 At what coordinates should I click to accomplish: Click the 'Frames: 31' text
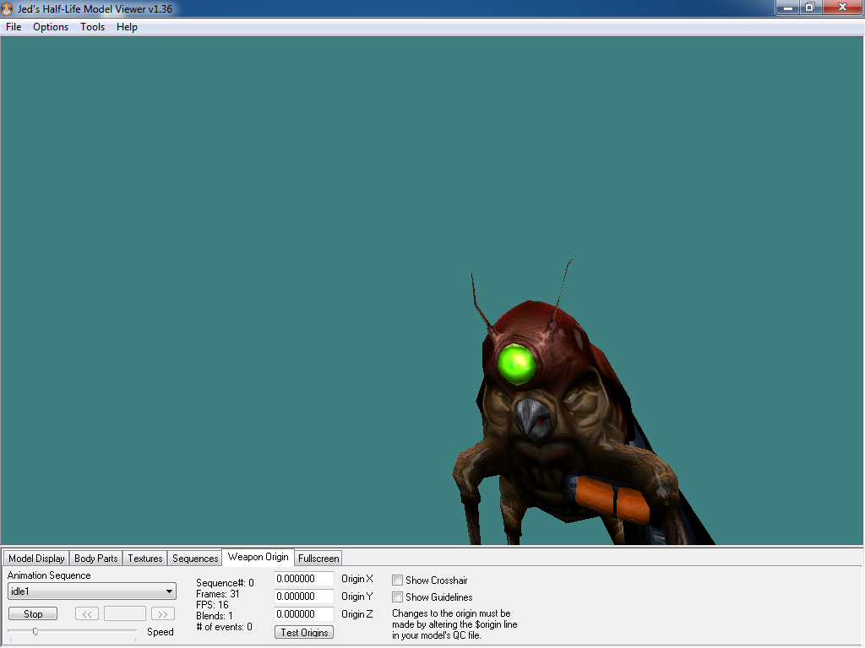218,594
